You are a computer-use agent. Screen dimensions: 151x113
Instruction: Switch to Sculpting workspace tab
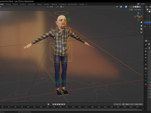tap(15, 4)
